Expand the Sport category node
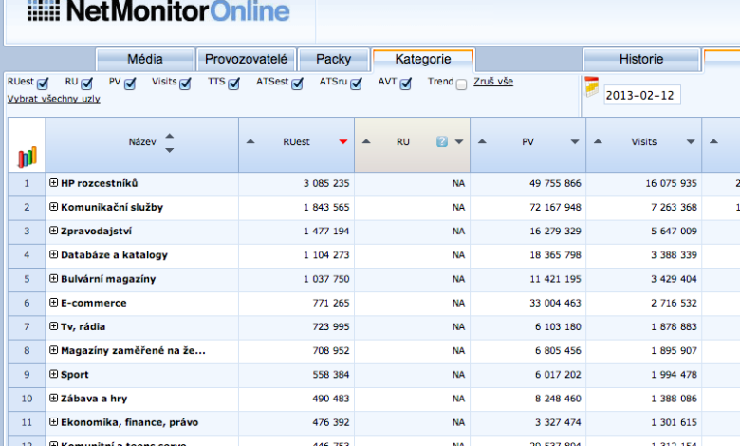The height and width of the screenshot is (446, 740). 54,375
